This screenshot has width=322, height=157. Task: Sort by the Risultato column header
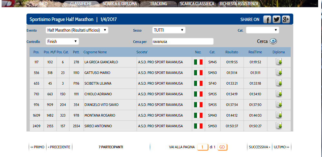232,52
